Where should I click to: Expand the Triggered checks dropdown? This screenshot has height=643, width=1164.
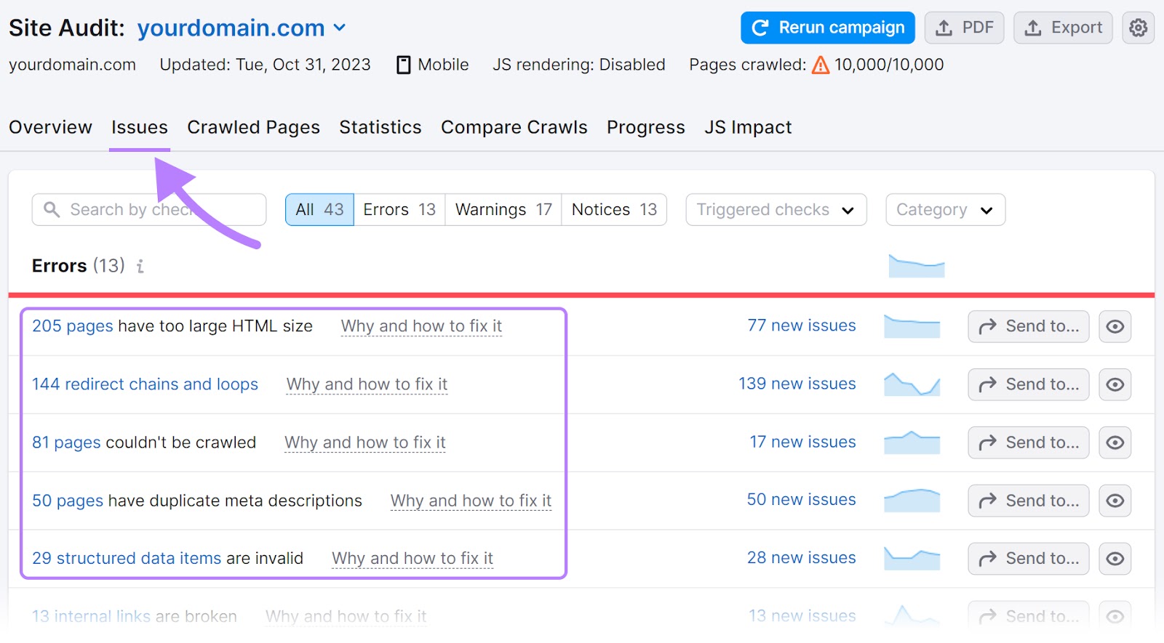[x=776, y=210]
